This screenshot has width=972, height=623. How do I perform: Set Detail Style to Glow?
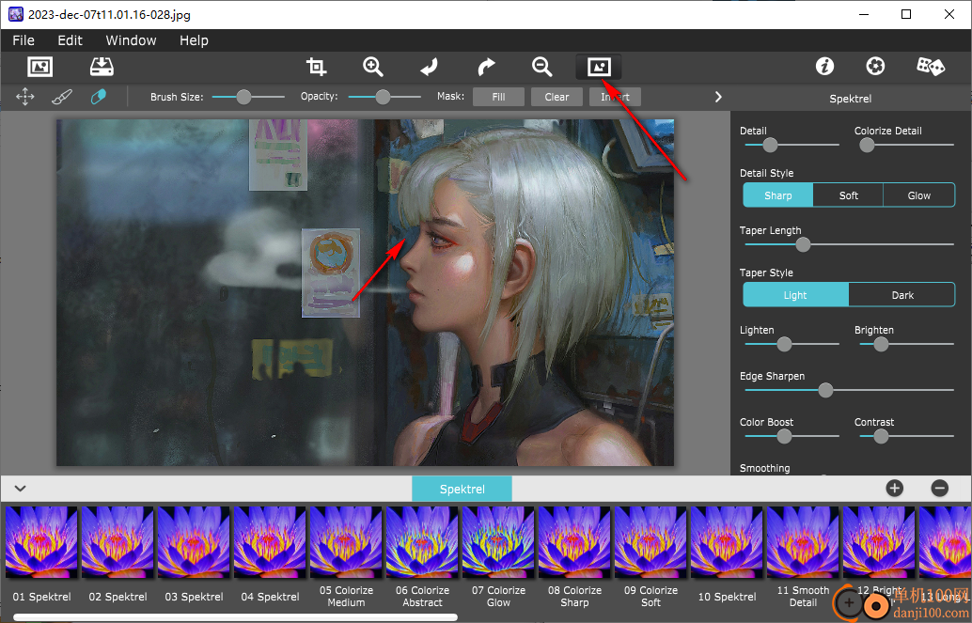(918, 195)
